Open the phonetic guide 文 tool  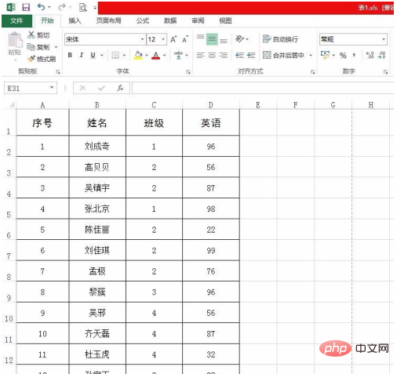(x=178, y=55)
